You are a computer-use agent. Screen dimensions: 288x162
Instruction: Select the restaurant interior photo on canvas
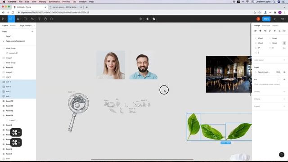coord(229,74)
